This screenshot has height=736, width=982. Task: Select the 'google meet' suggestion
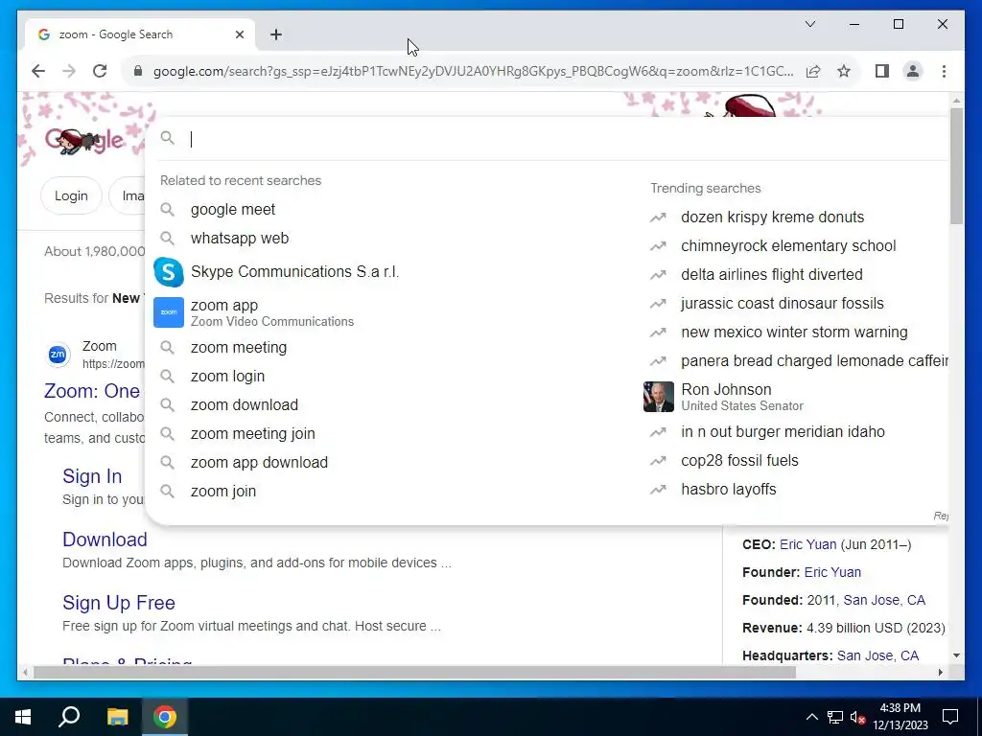(232, 210)
